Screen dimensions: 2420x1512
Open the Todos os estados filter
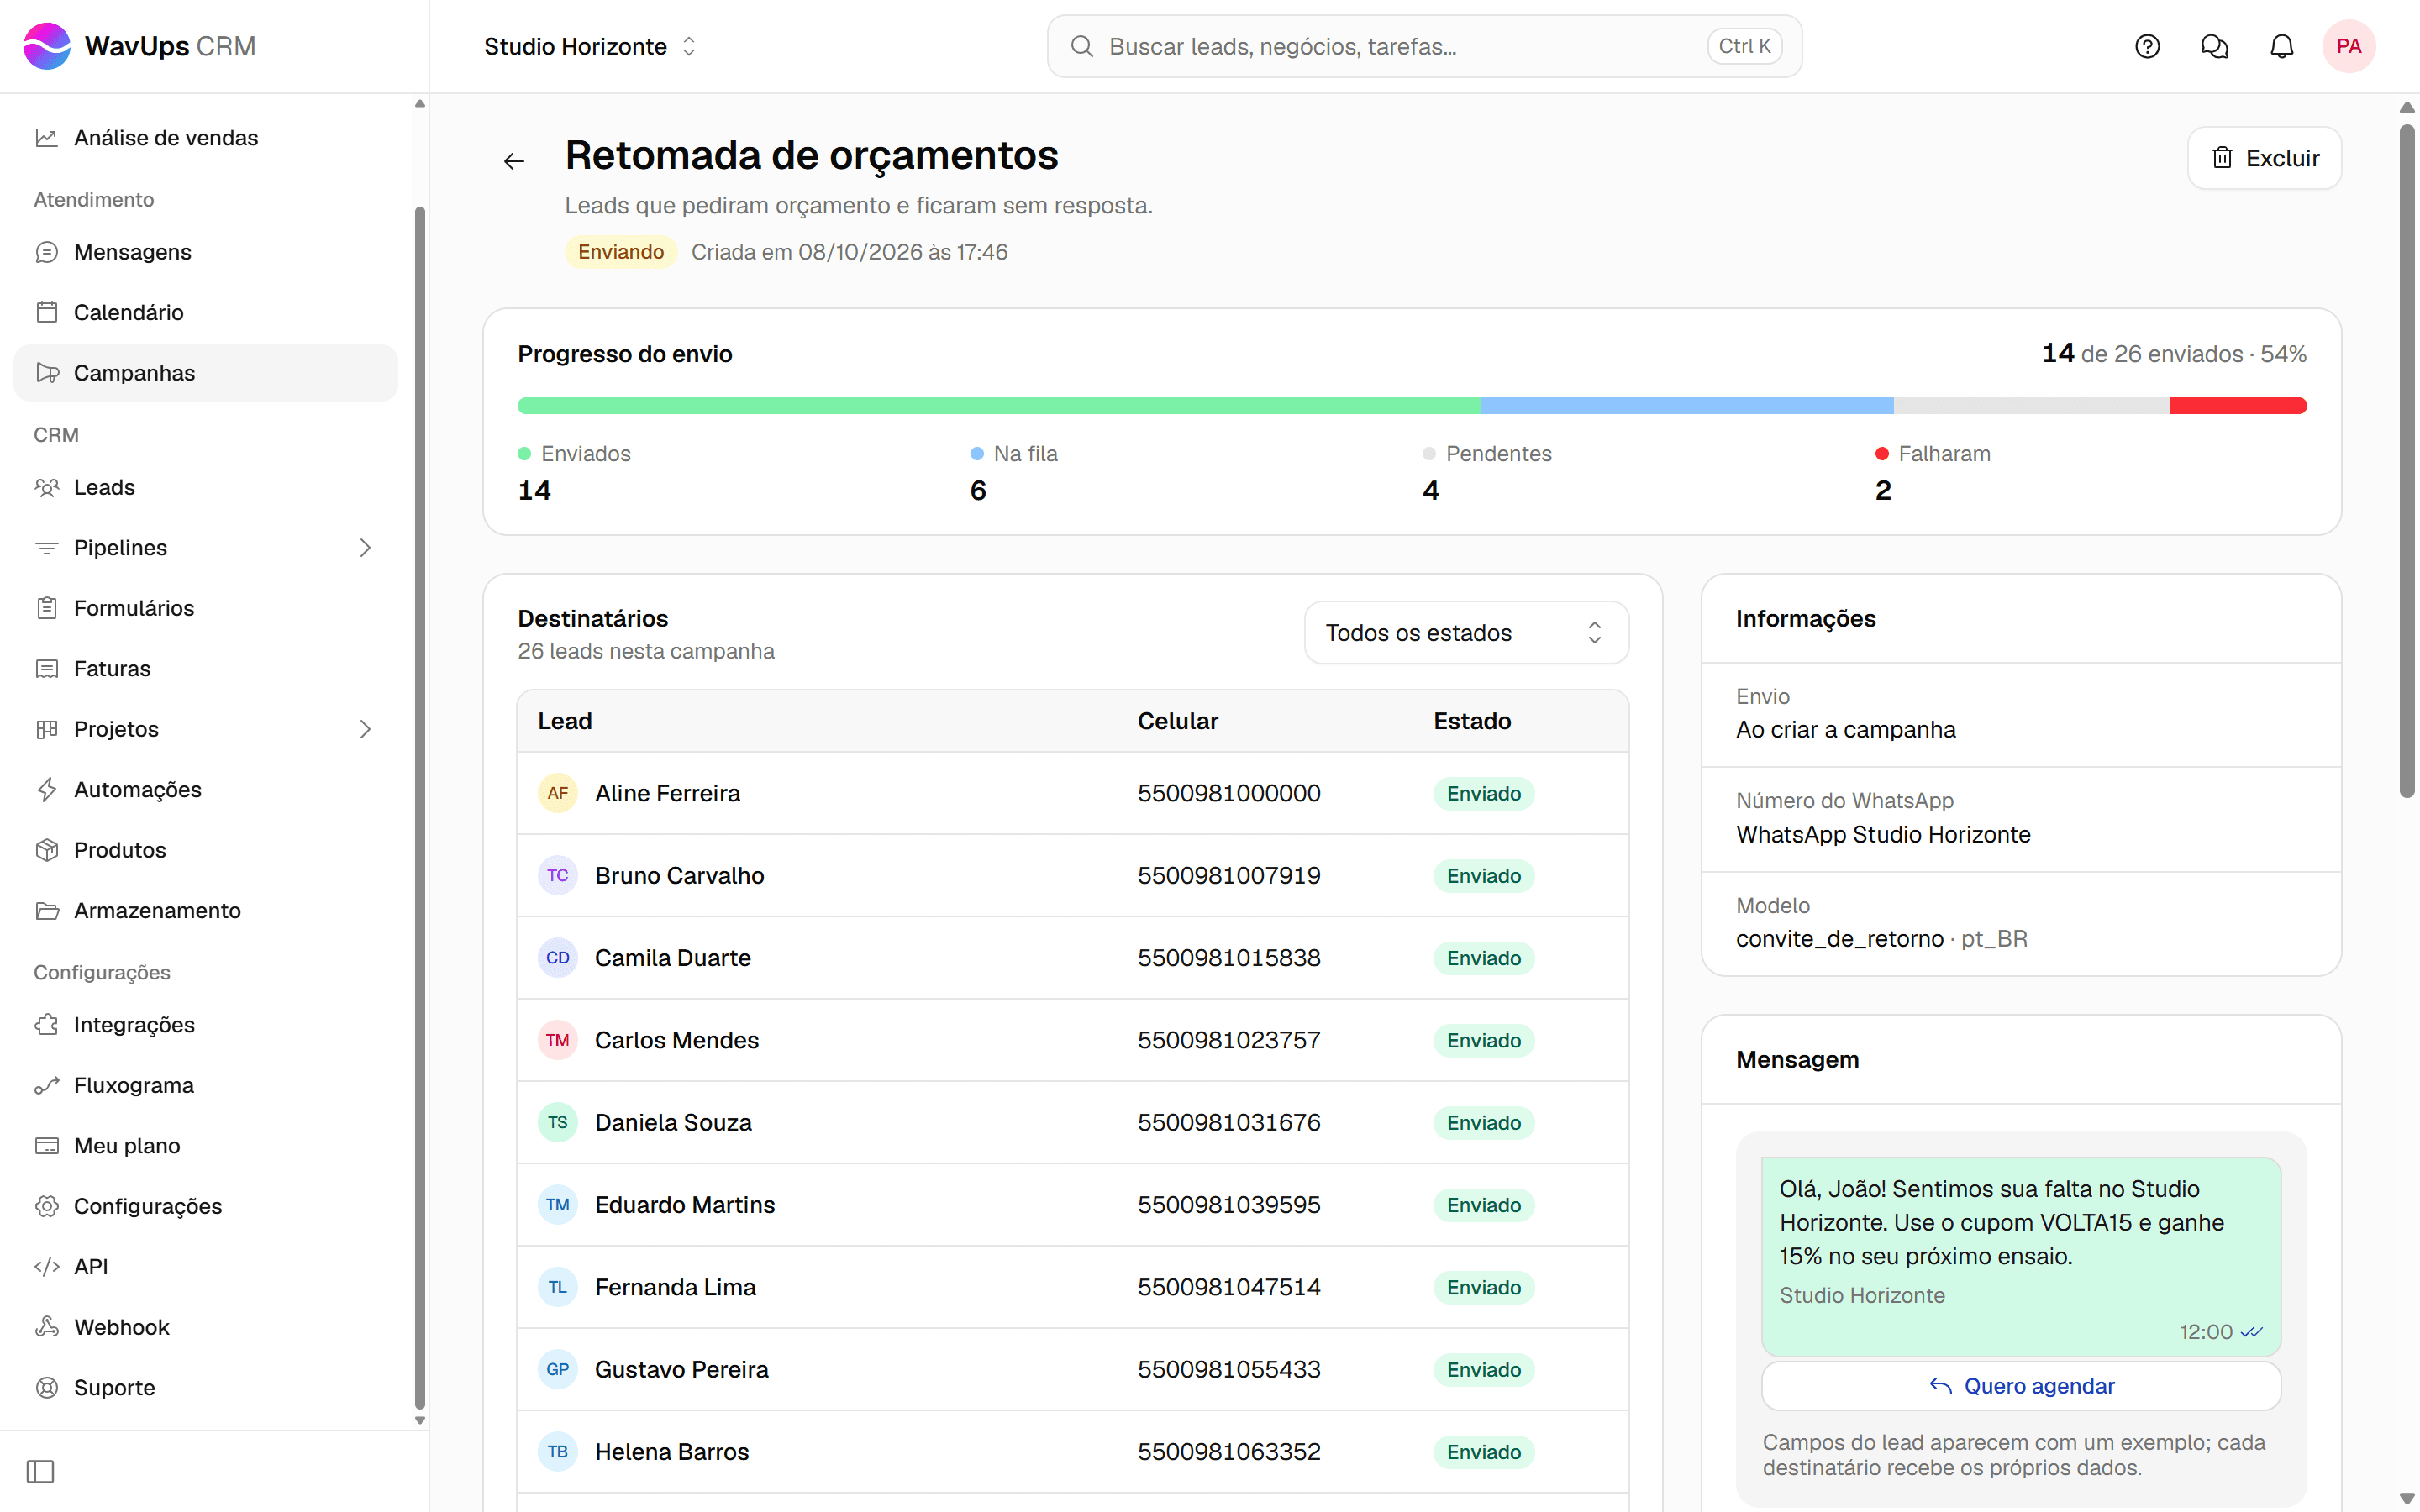(x=1466, y=633)
